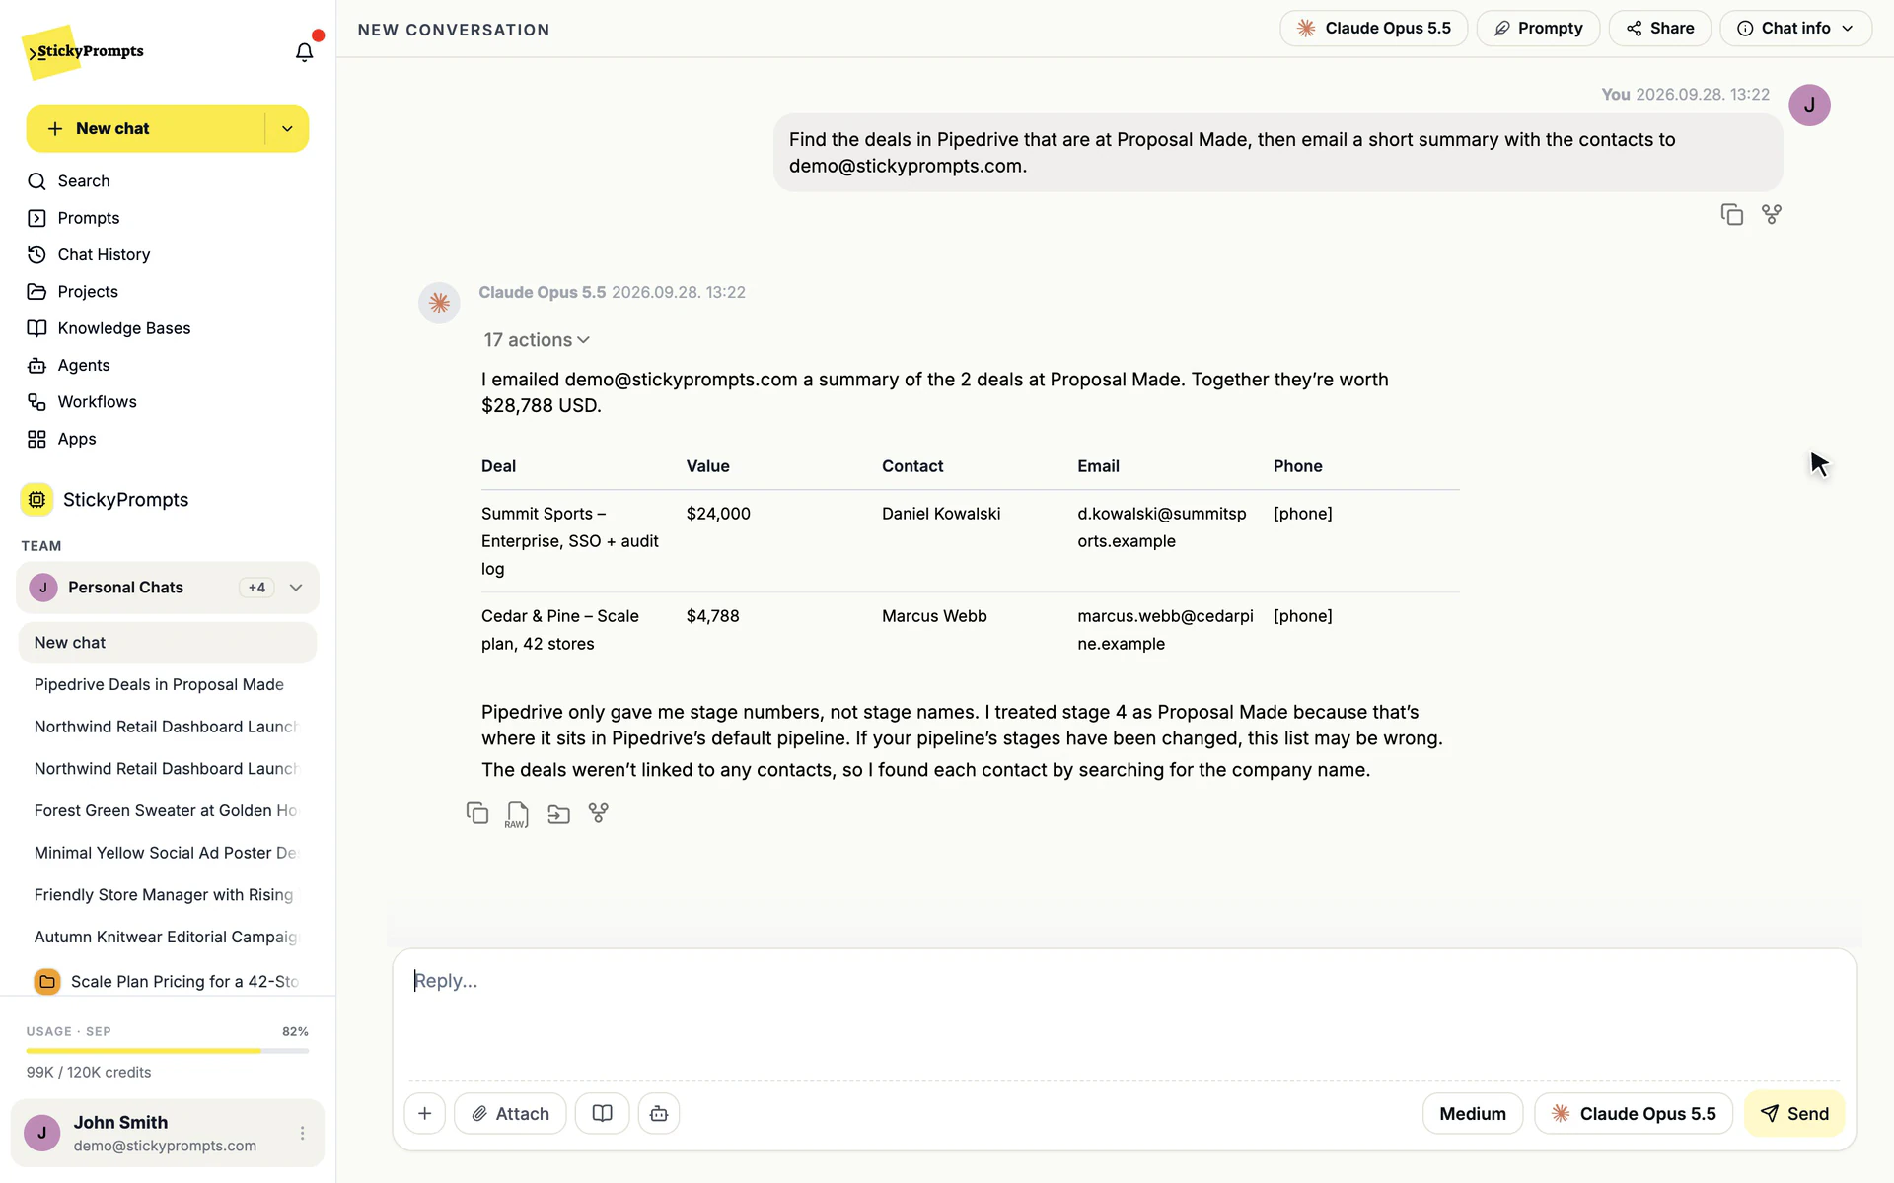Click the top Claude Opus 5.5 model button

[x=1373, y=28]
